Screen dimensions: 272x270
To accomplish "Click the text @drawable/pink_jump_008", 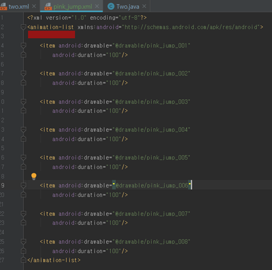I will click(151, 242).
